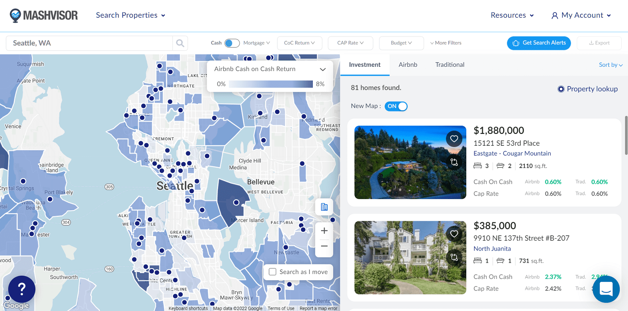Click the Google logo on map
This screenshot has width=628, height=311.
(16, 306)
